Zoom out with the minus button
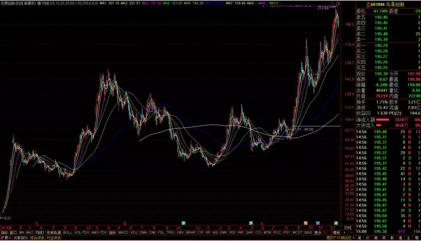Screen dimensions: 421x241 click(352, 232)
